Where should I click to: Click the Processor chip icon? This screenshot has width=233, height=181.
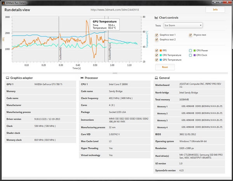click(x=82, y=78)
